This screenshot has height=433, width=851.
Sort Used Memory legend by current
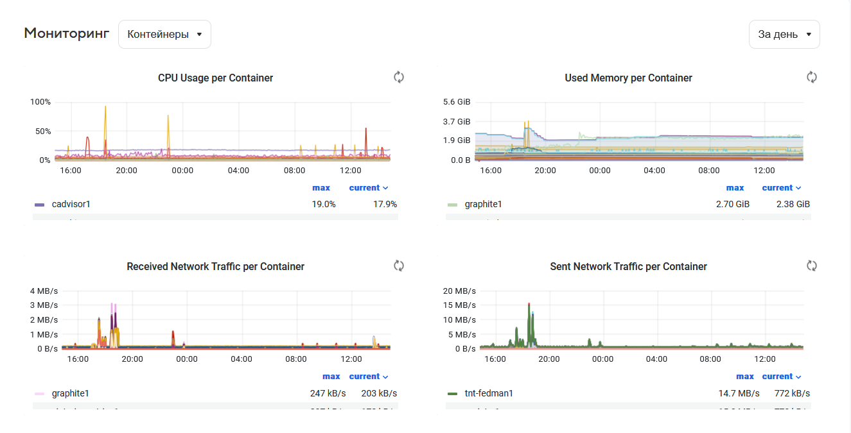[x=781, y=188]
